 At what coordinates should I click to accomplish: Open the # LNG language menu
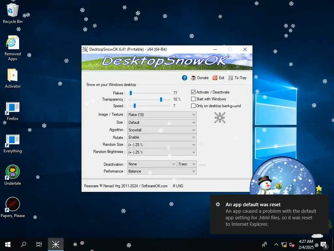tap(178, 186)
